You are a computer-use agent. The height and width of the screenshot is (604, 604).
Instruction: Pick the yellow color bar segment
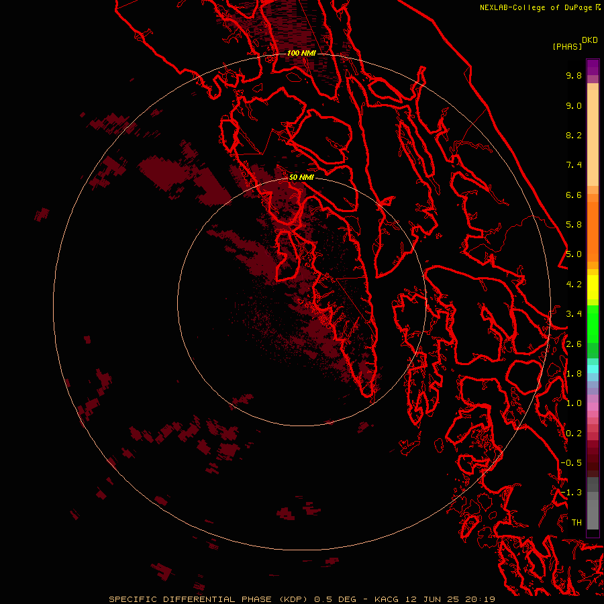point(593,287)
